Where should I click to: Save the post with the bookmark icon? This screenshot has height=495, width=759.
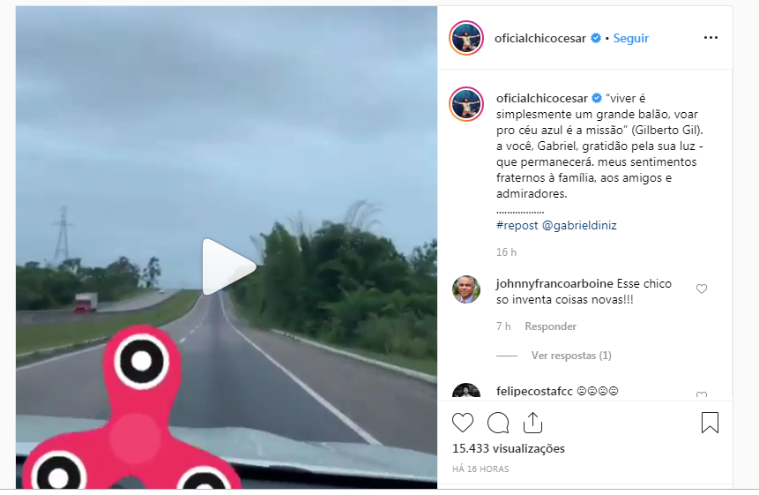[710, 423]
